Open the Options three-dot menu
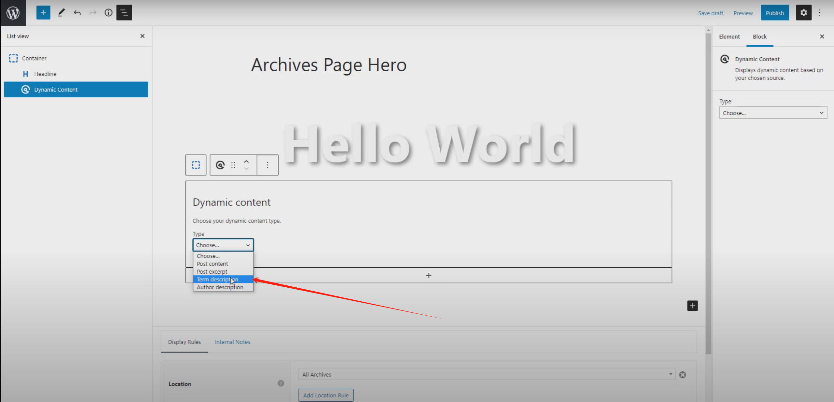This screenshot has height=402, width=834. click(819, 13)
